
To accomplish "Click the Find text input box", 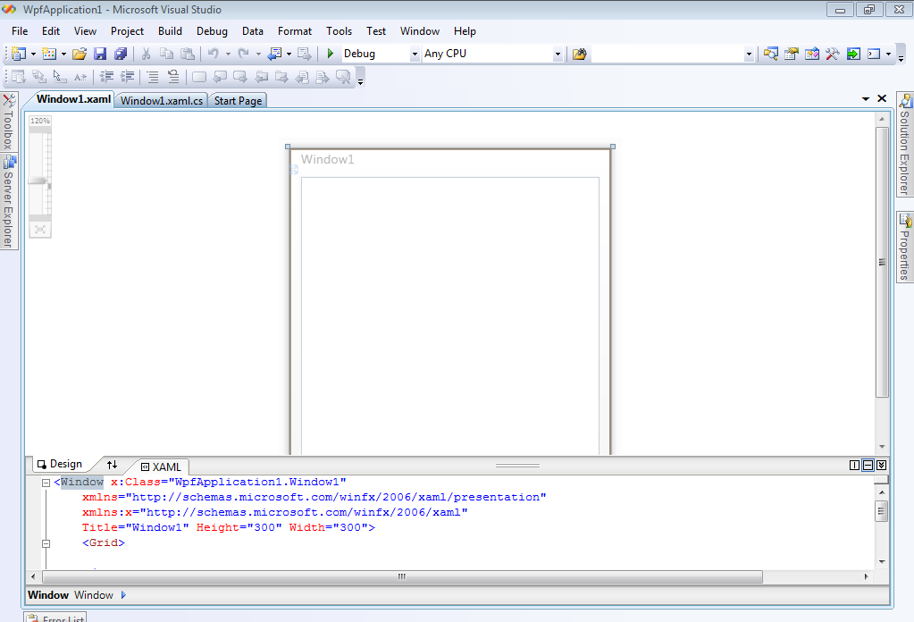I will (x=668, y=55).
